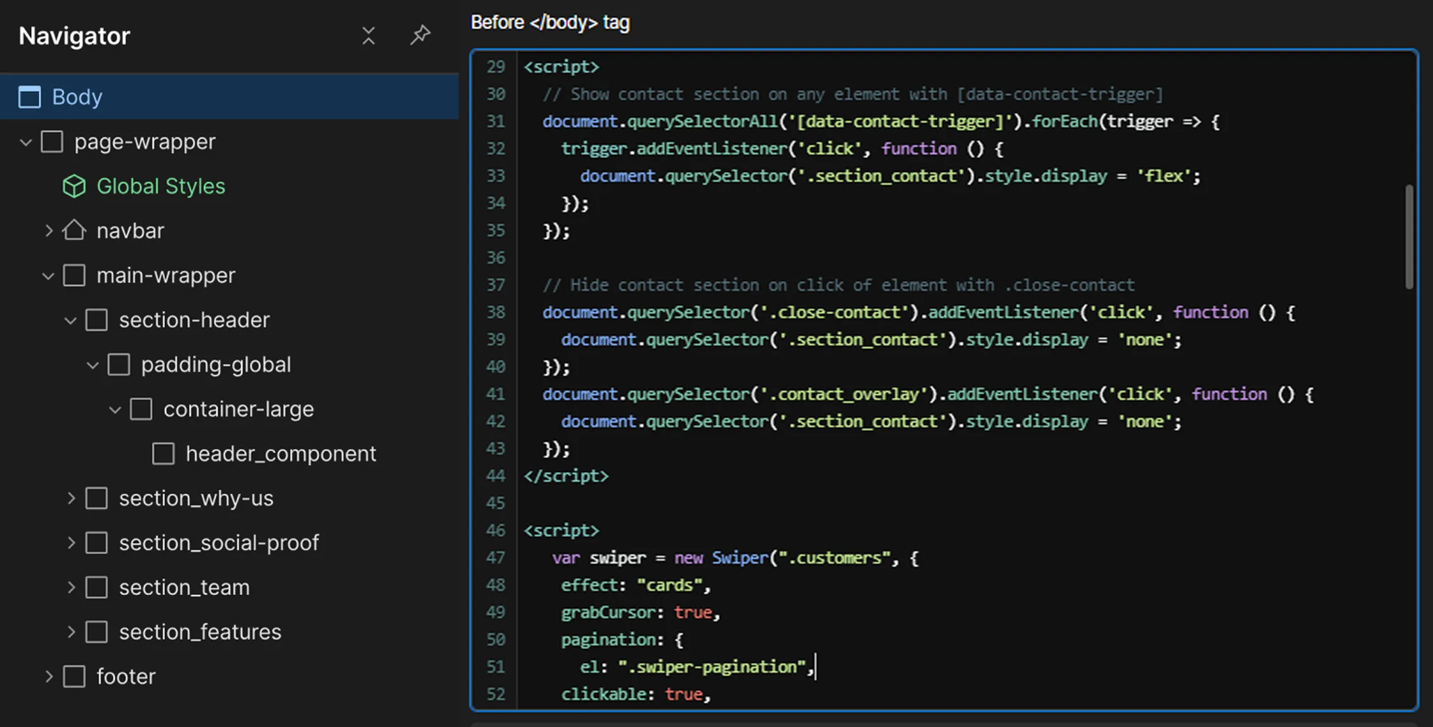Click section_team div block icon
Viewport: 1433px width, 727px height.
click(x=96, y=587)
